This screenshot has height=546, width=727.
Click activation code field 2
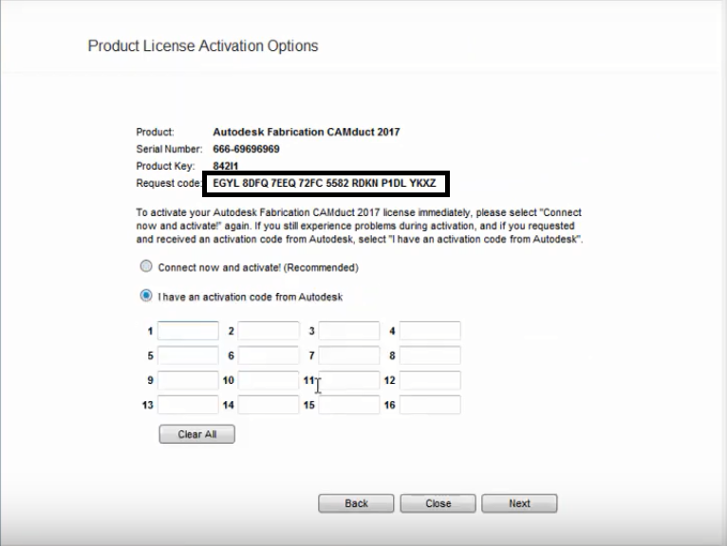tap(269, 331)
